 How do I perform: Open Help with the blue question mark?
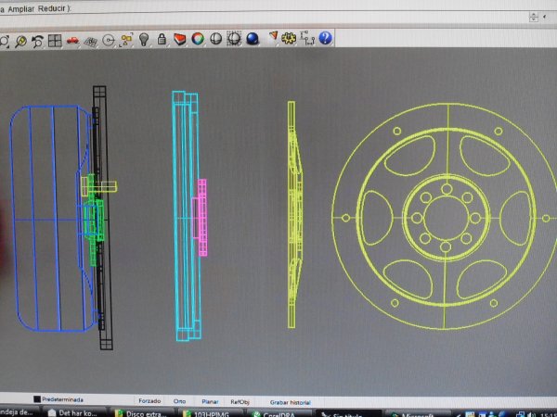325,38
